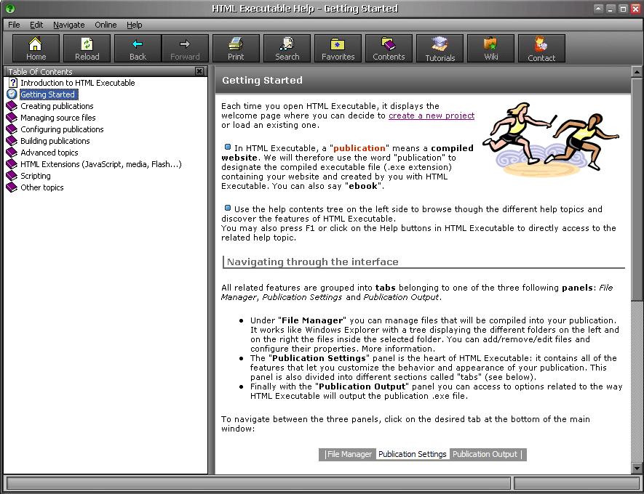The image size is (644, 494).
Task: Select 'Introduction to HTML Executable' topic
Action: [78, 83]
